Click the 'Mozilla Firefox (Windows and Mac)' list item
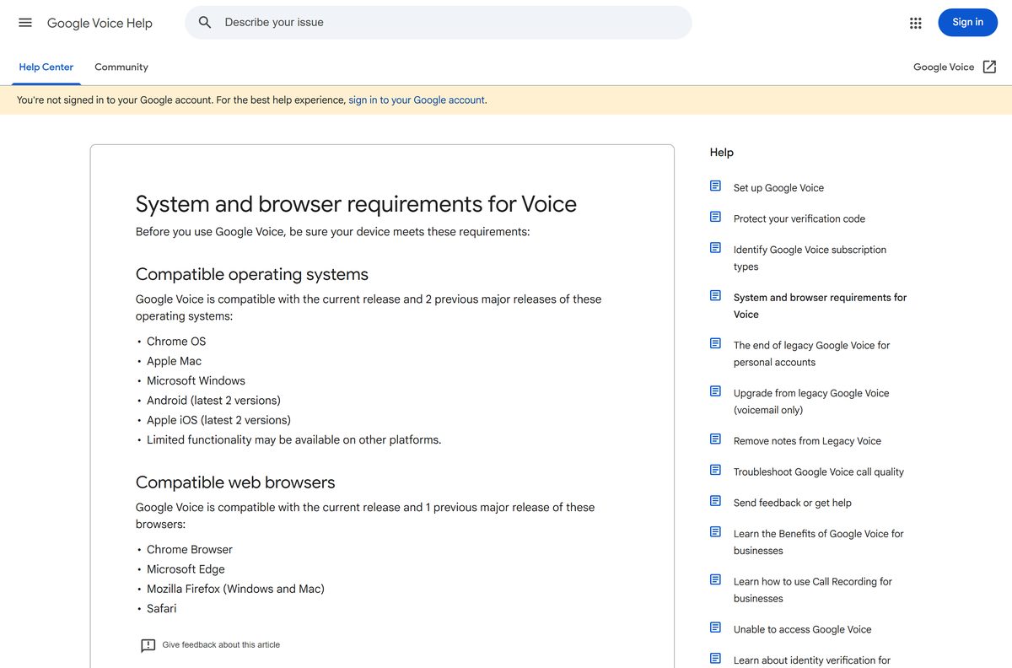1012x668 pixels. [x=235, y=589]
